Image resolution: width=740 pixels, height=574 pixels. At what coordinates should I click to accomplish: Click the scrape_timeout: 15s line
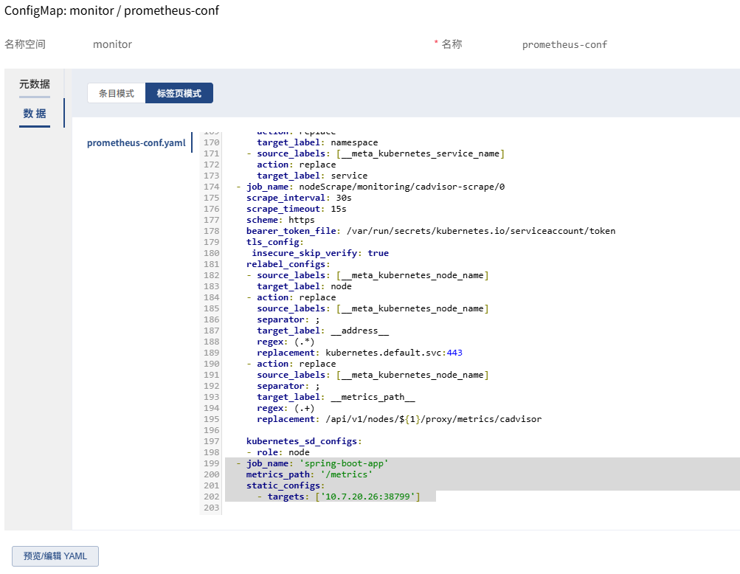[297, 209]
